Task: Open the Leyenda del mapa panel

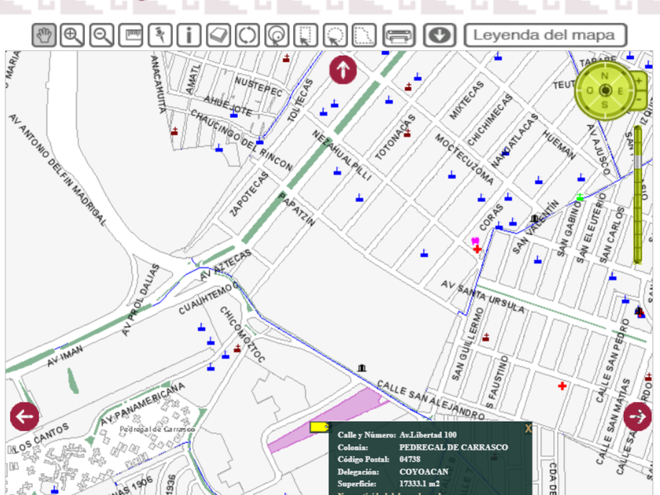Action: (x=545, y=35)
